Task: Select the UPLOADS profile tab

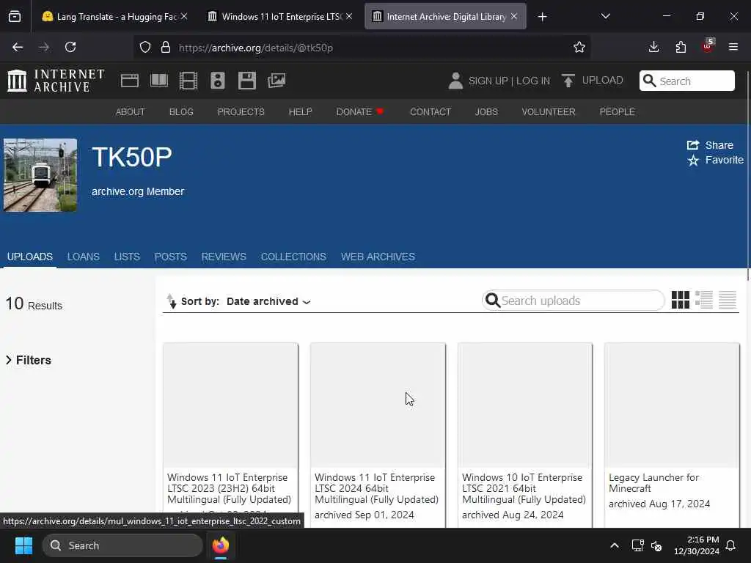Action: (29, 257)
